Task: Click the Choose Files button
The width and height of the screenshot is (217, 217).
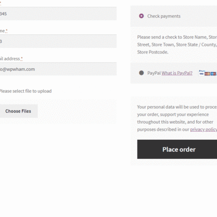Action: (18, 111)
